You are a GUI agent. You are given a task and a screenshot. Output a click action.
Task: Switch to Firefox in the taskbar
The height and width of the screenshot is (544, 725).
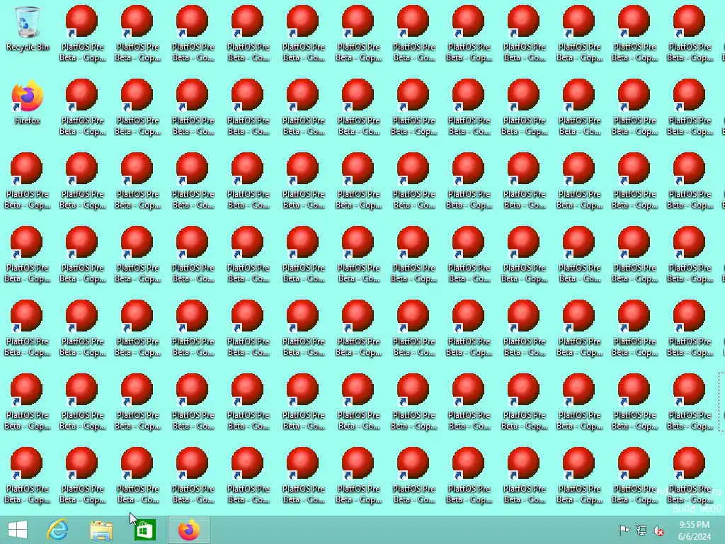tap(188, 530)
